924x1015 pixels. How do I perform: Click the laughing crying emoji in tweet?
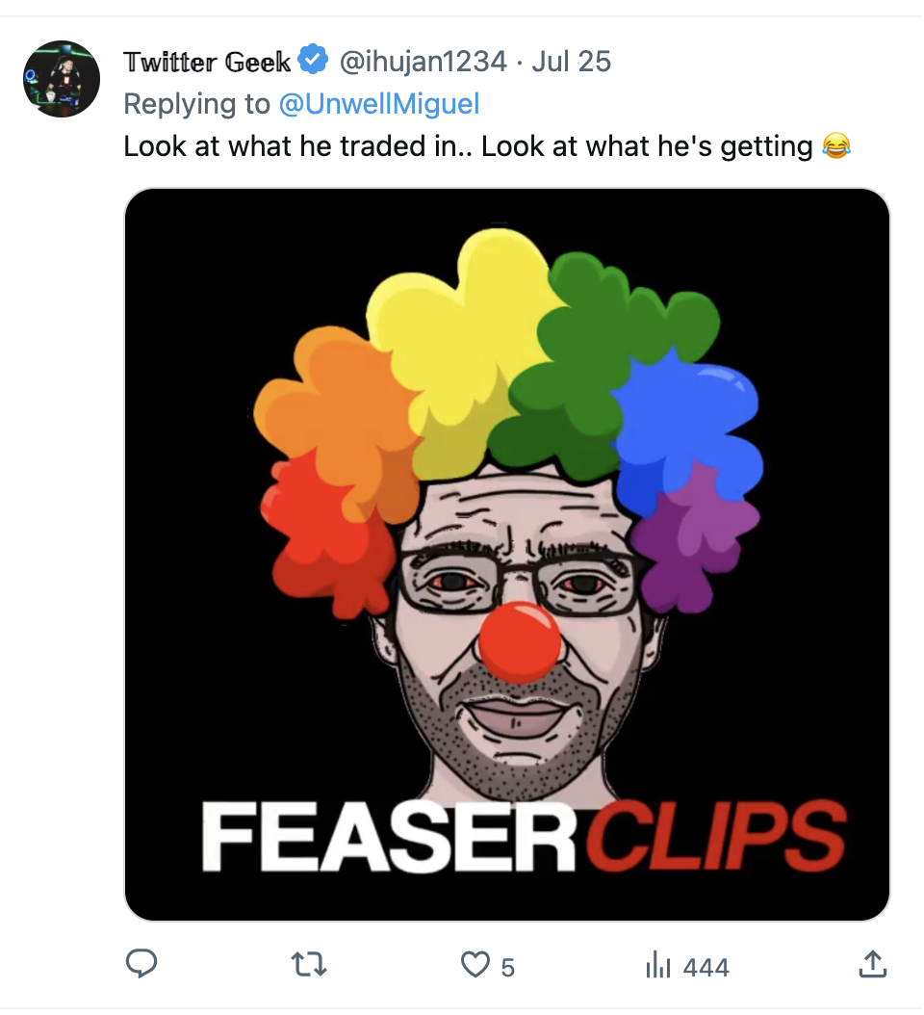click(836, 147)
